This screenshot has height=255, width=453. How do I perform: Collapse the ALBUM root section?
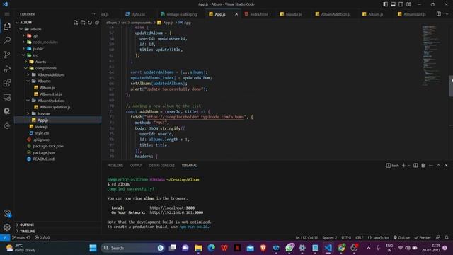(x=17, y=22)
